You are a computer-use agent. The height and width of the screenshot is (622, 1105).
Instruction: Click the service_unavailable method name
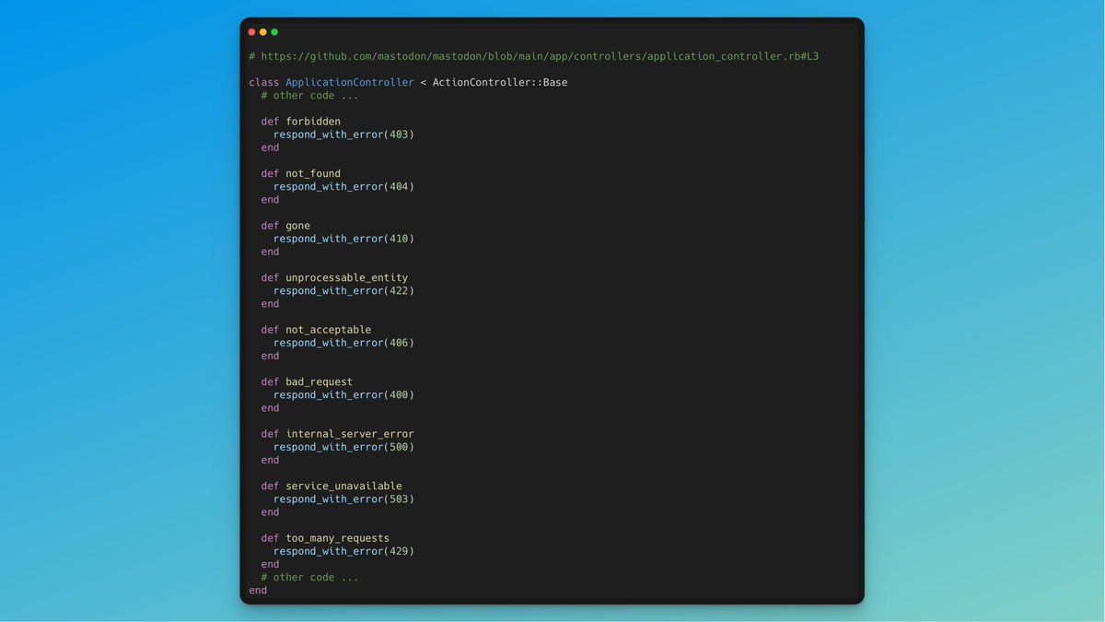(343, 486)
